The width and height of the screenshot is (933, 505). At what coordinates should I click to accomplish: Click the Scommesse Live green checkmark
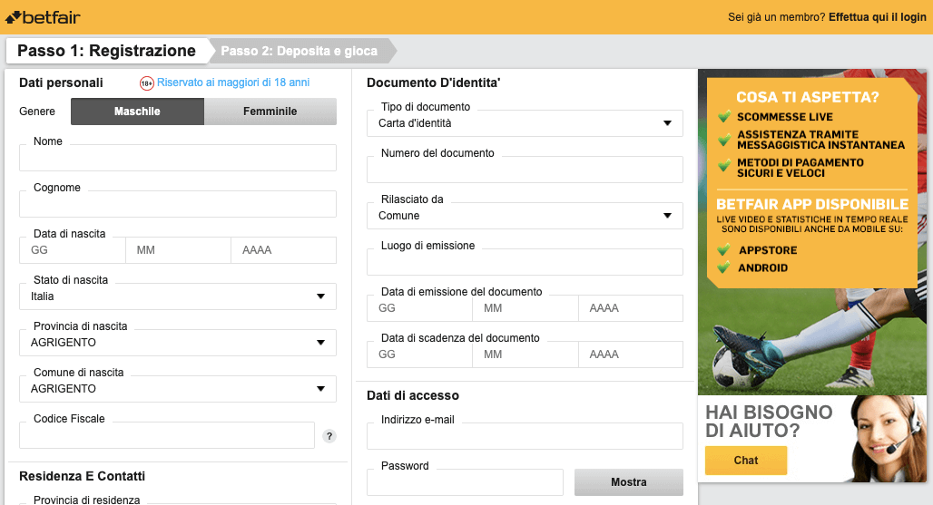[724, 116]
